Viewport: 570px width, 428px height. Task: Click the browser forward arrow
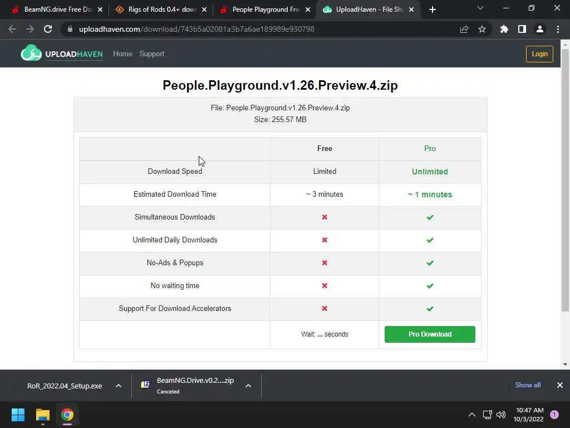pyautogui.click(x=30, y=29)
